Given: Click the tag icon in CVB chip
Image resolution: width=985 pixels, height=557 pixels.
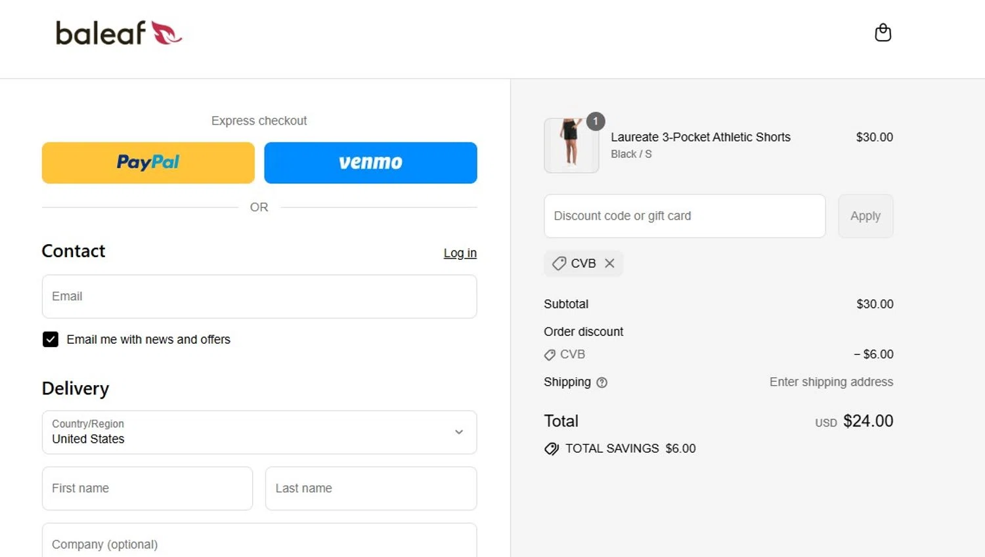Looking at the screenshot, I should tap(559, 263).
